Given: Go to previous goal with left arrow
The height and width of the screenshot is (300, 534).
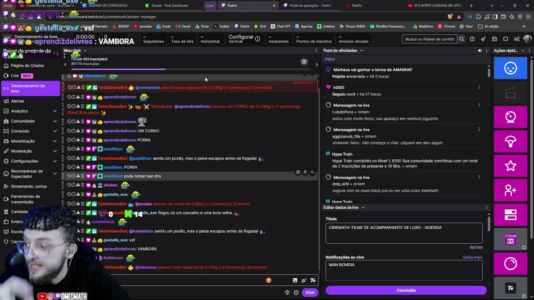Looking at the screenshot, I should click(65, 65).
